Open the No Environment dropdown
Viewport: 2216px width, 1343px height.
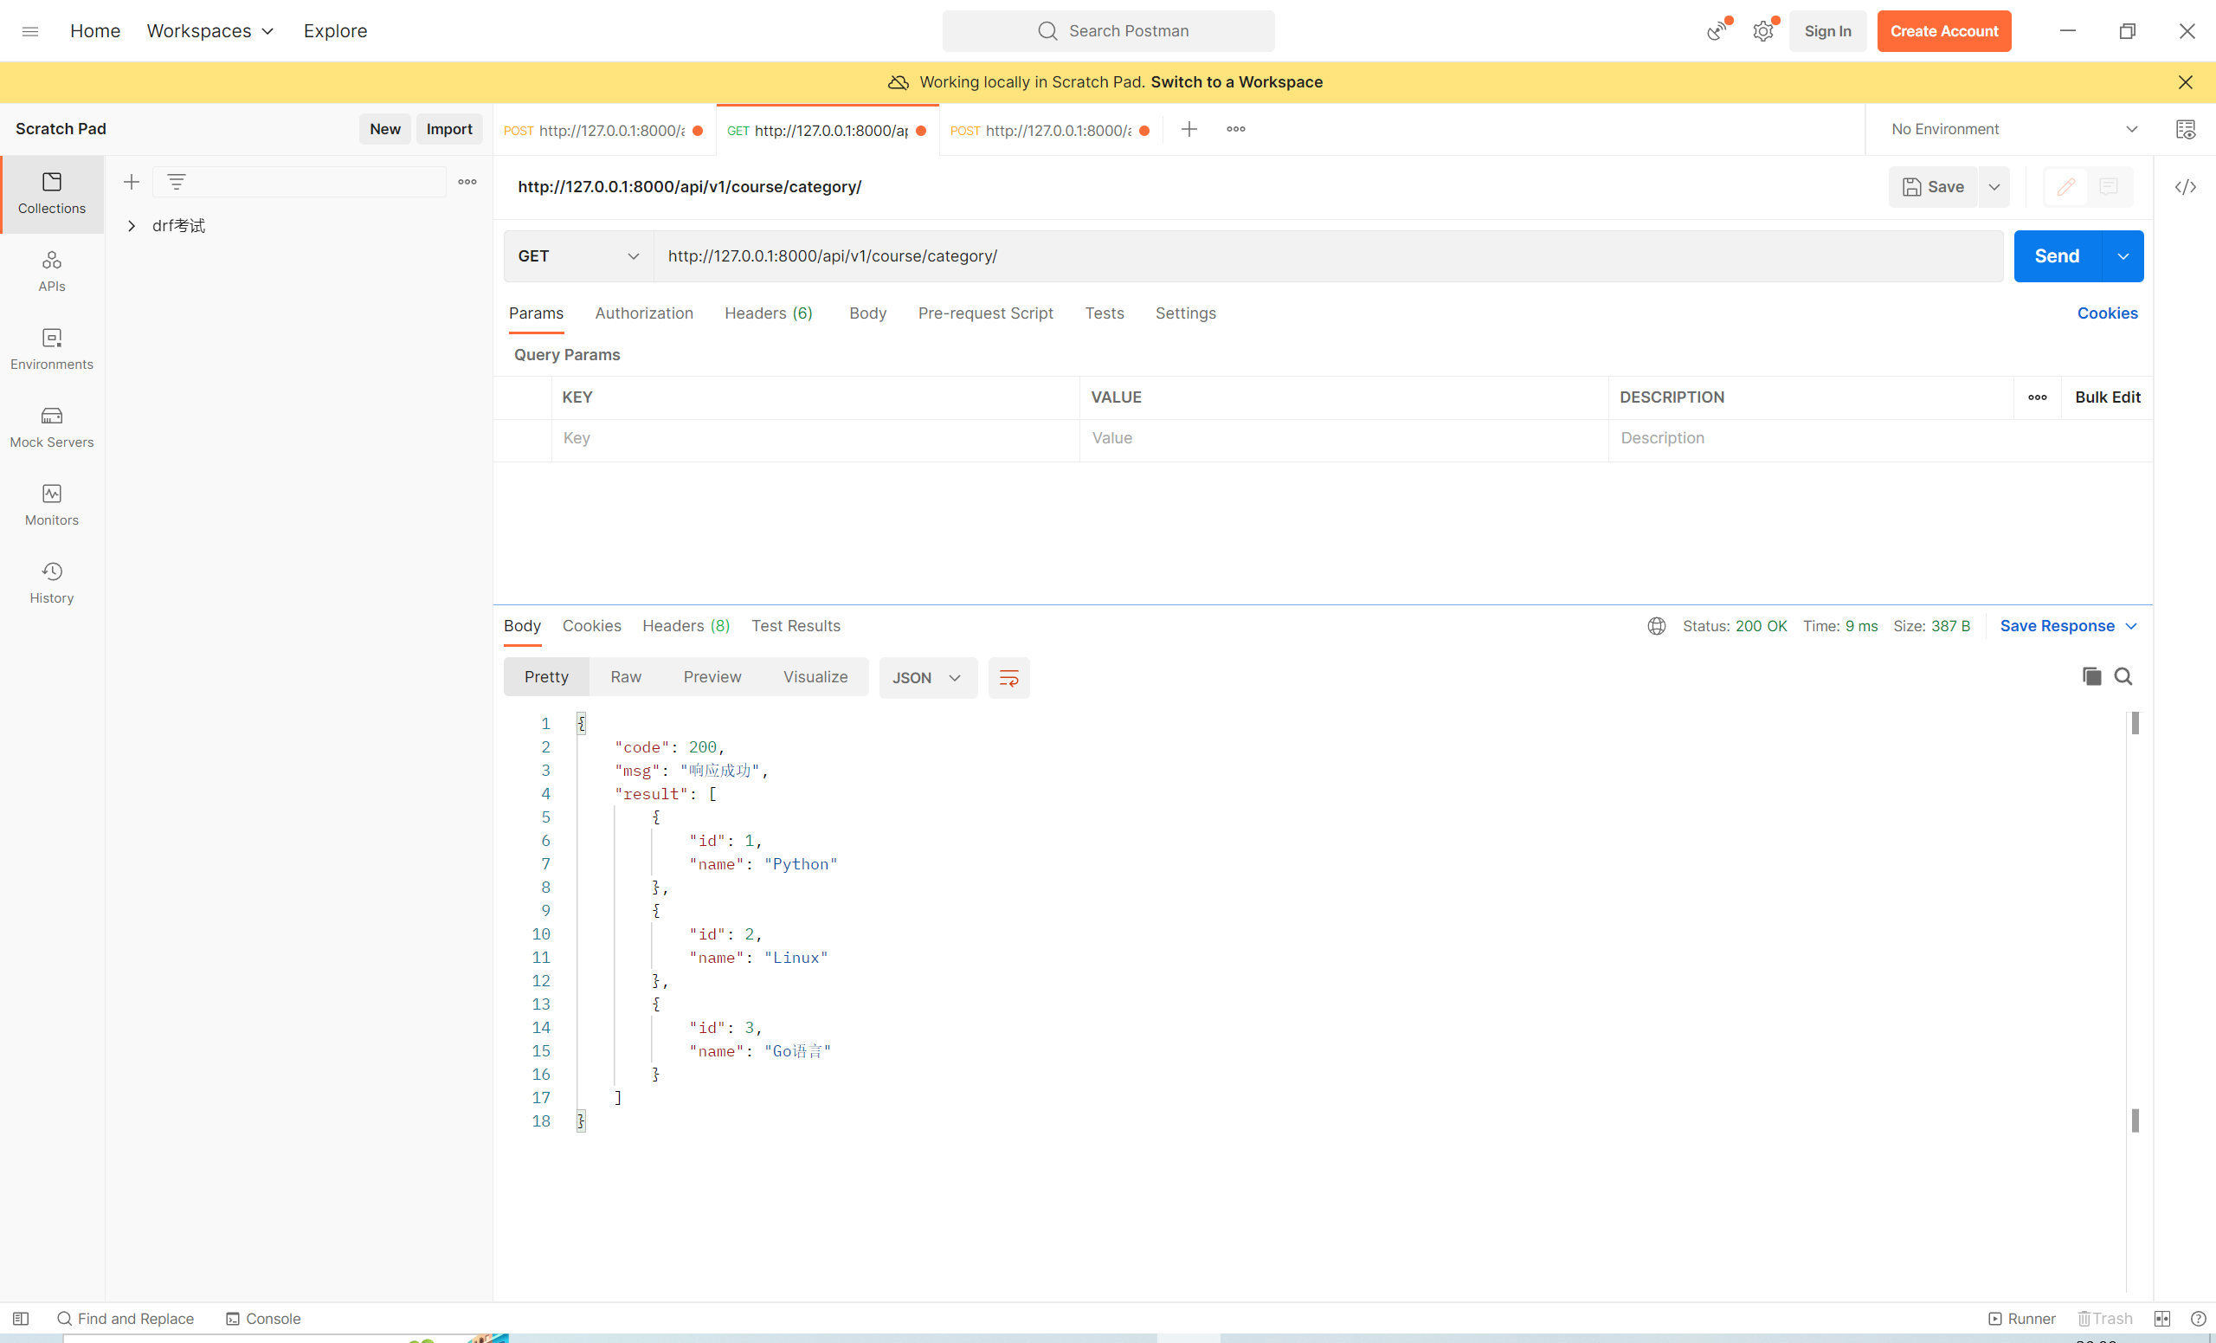[x=2013, y=130]
